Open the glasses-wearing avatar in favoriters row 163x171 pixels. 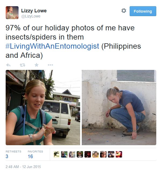tap(103, 154)
